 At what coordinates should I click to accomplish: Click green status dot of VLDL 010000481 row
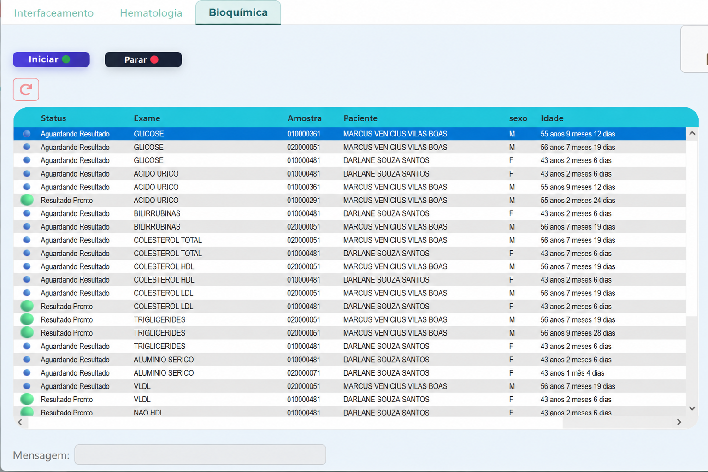pyautogui.click(x=27, y=399)
